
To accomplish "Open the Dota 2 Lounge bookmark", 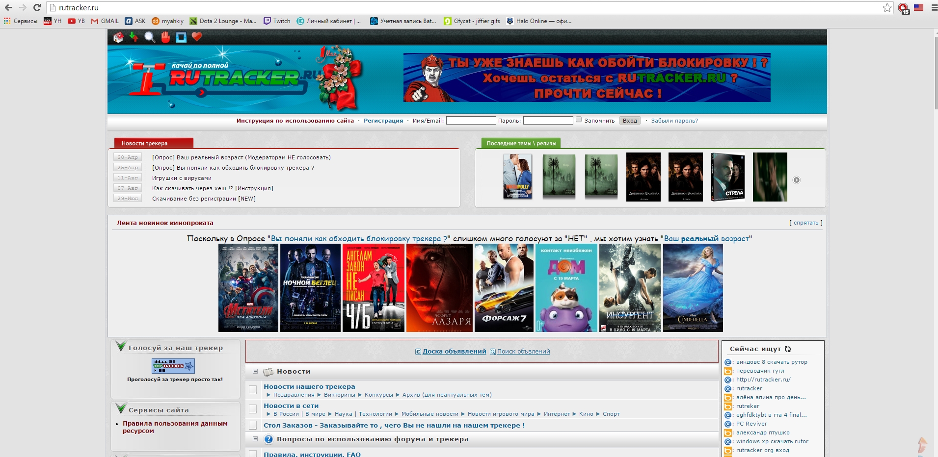I will click(223, 21).
